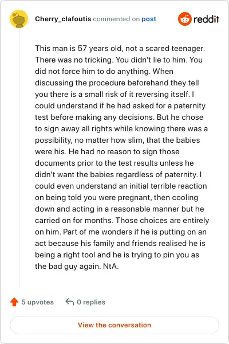Click the reply arrow icon

(x=70, y=302)
